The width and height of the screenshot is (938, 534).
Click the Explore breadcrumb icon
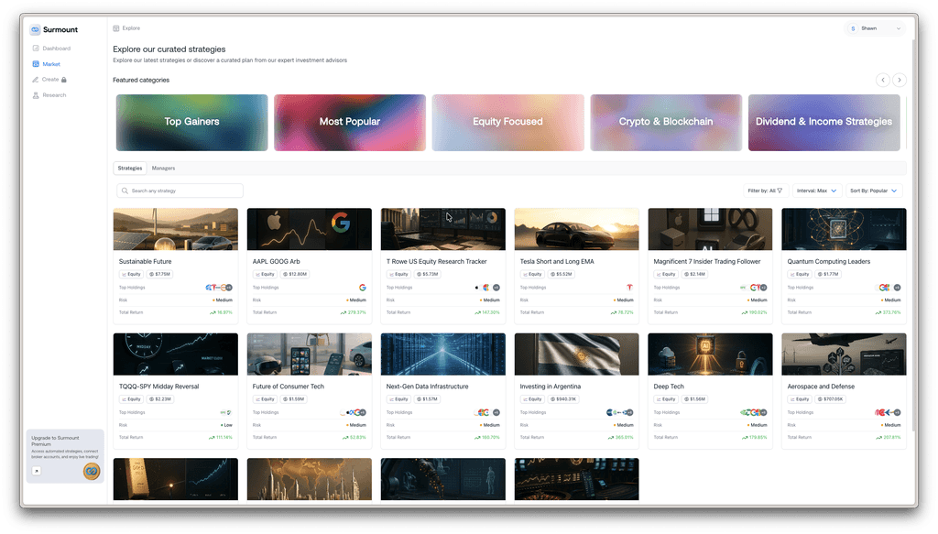[116, 28]
